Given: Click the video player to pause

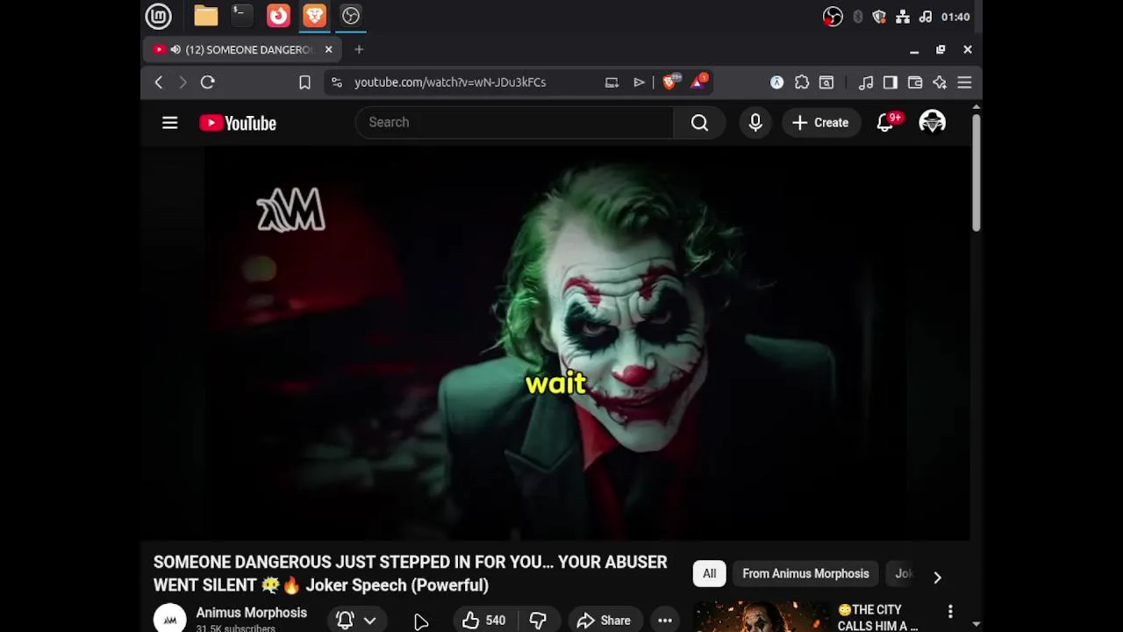Looking at the screenshot, I should tap(588, 343).
